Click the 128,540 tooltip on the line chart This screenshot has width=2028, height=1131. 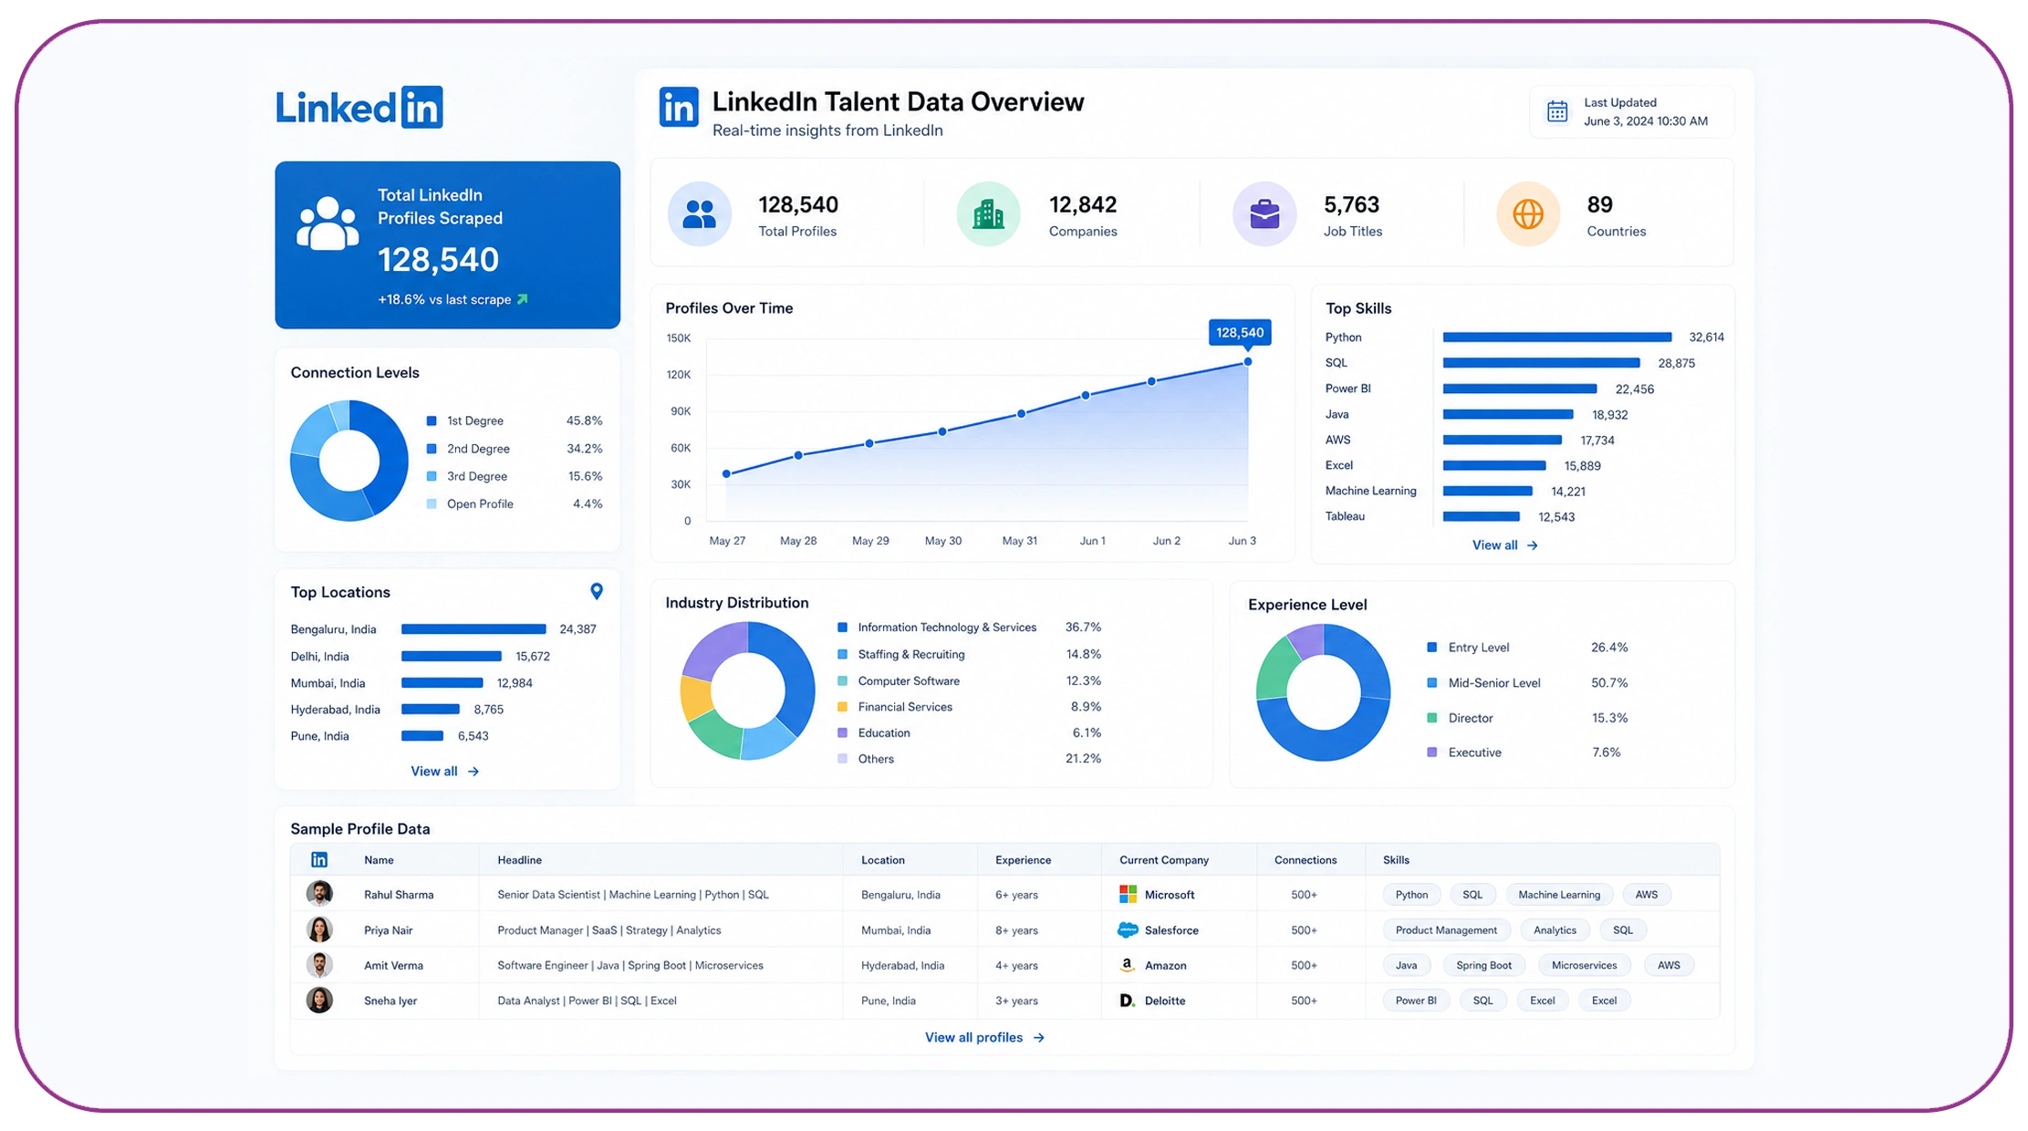[x=1240, y=333]
